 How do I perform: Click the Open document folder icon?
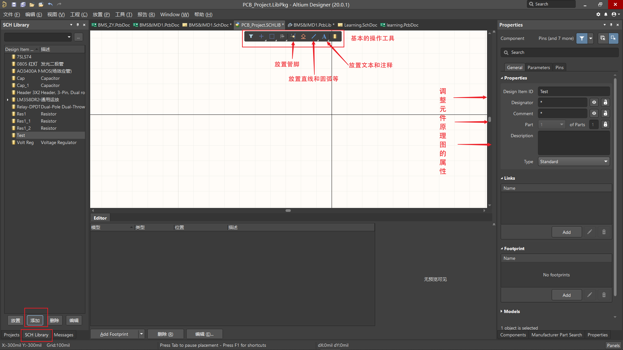(x=32, y=5)
